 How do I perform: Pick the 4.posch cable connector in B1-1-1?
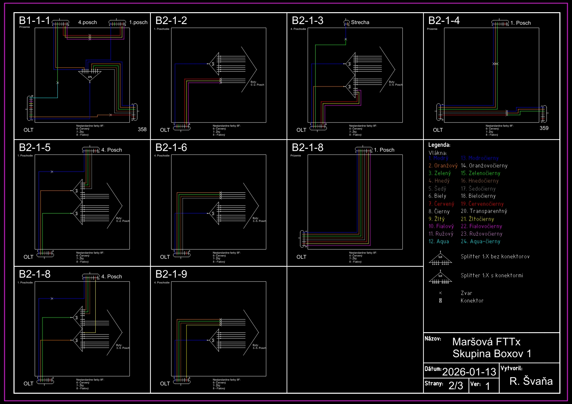click(x=60, y=22)
